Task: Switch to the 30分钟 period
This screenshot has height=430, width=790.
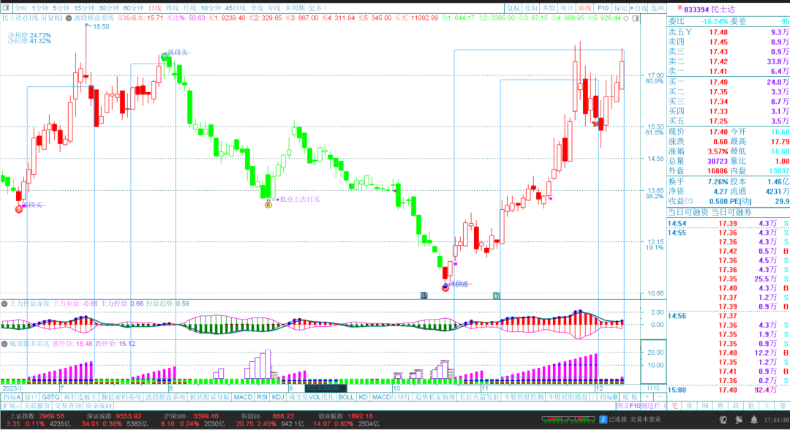Action: click(108, 8)
